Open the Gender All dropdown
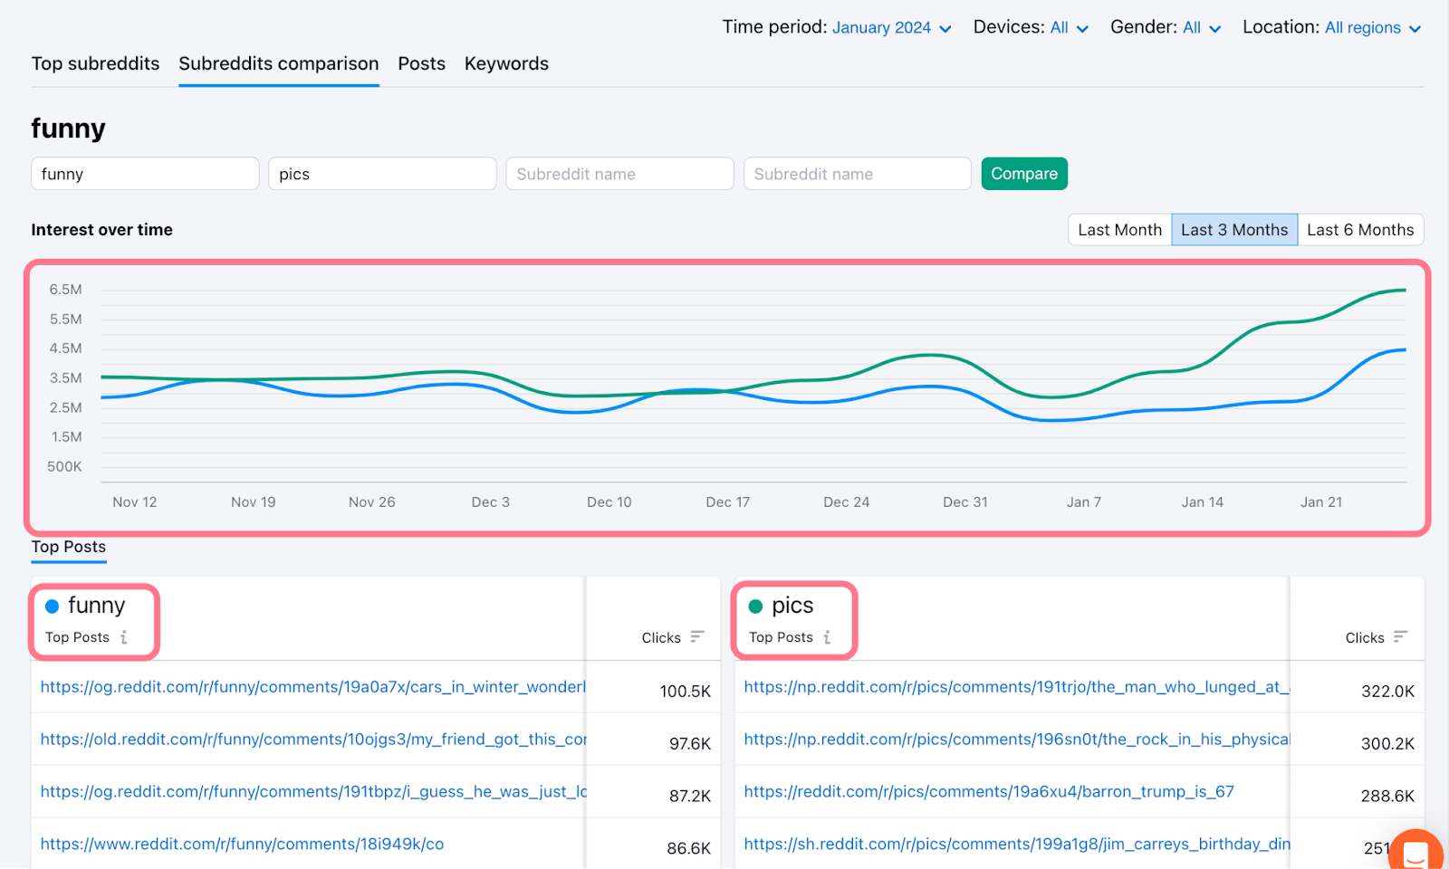The width and height of the screenshot is (1449, 869). point(1203,28)
